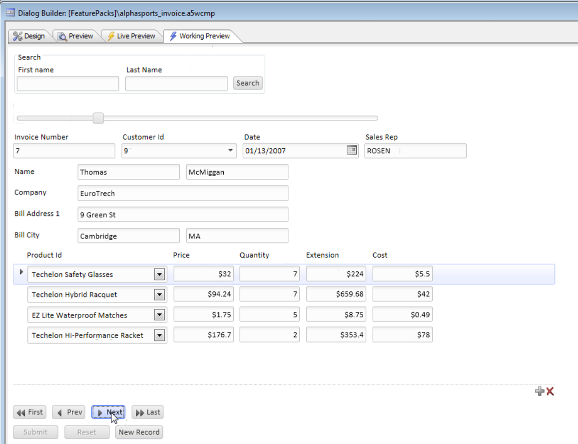
Task: Go to Next record
Action: pyautogui.click(x=108, y=412)
